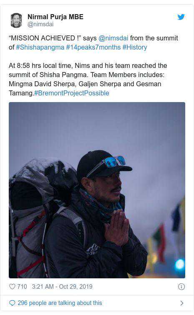Expand the conversation with the right chevron
Image resolution: width=194 pixels, height=315 pixels.
[x=182, y=303]
